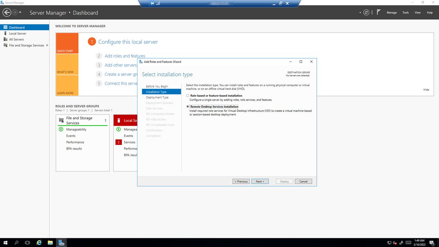Open Task View on the taskbar
Image resolution: width=439 pixels, height=247 pixels.
pyautogui.click(x=27, y=243)
